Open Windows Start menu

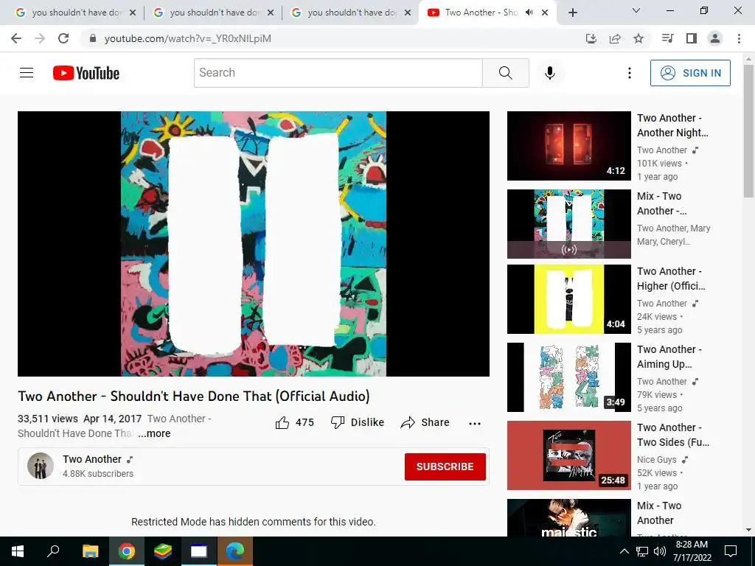[18, 551]
